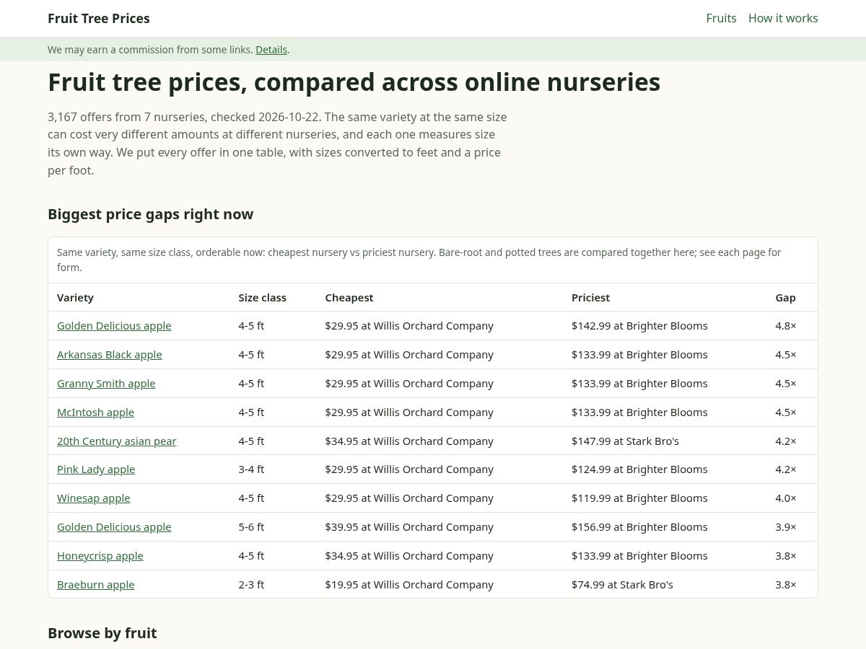Open the Braeburn apple link
The image size is (866, 649).
tap(95, 585)
